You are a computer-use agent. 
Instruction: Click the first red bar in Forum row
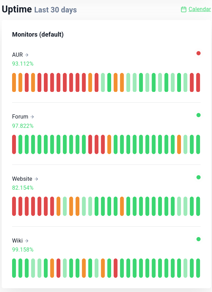click(x=14, y=144)
